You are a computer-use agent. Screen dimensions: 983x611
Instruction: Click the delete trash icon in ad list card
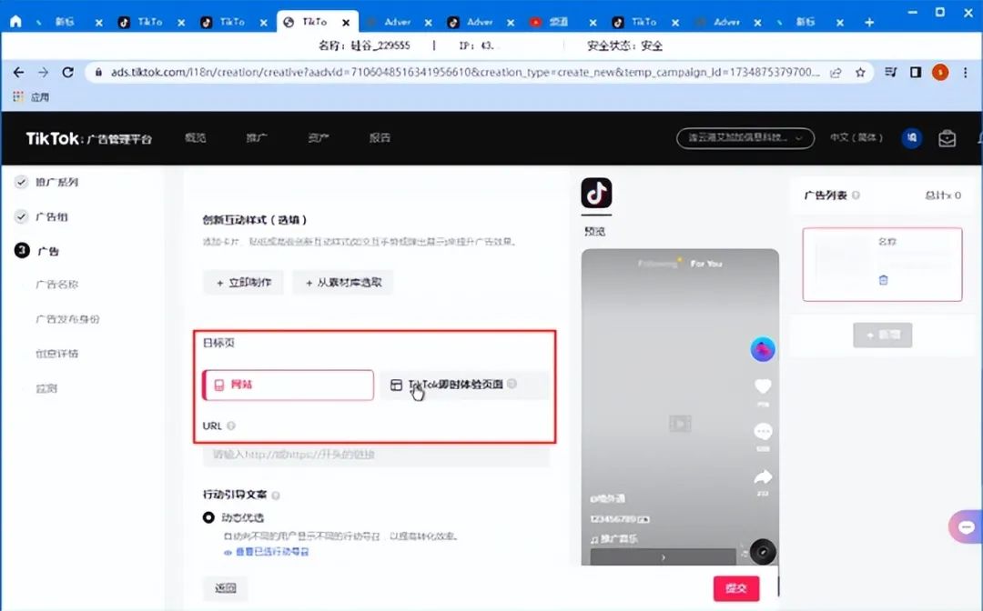(x=883, y=280)
